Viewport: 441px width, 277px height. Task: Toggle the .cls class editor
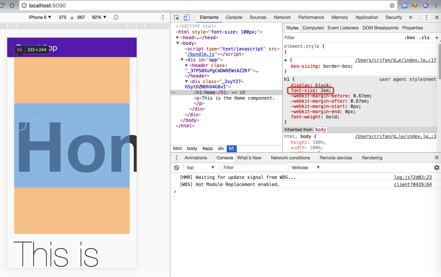[424, 38]
